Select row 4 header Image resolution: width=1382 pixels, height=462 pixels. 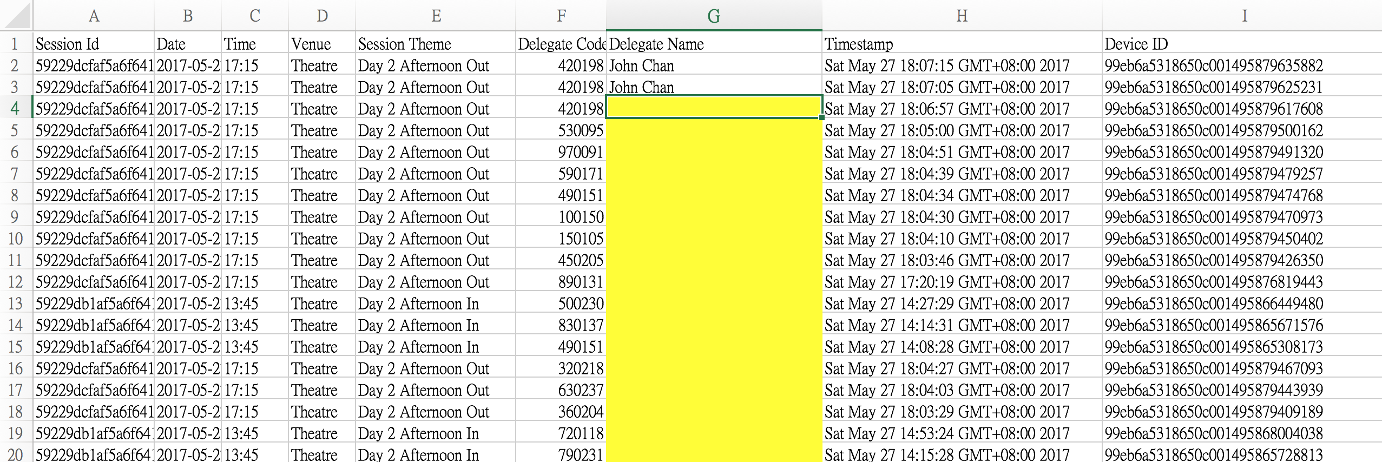[15, 109]
